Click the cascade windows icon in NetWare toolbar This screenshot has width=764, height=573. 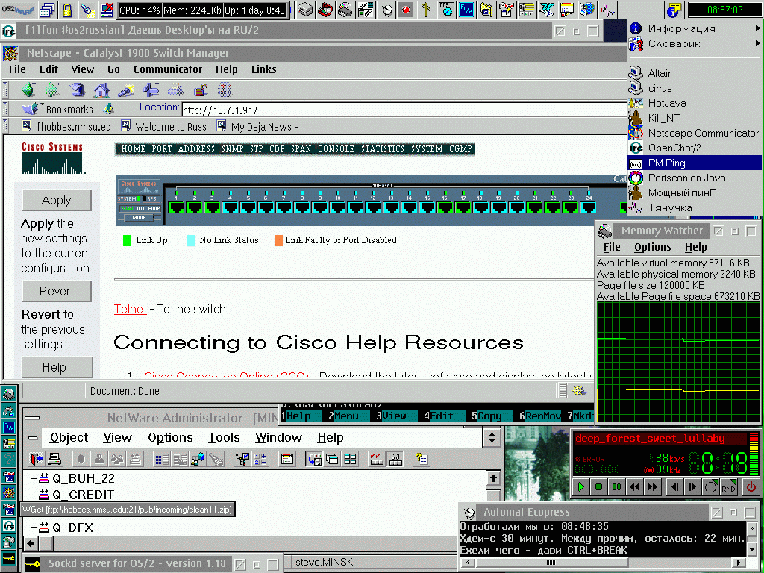tap(332, 459)
